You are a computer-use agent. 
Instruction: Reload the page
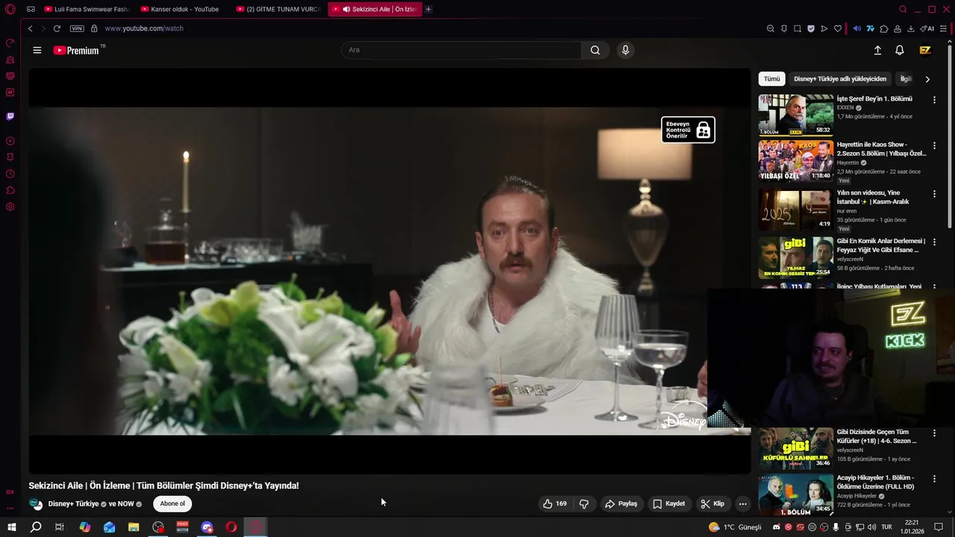tap(57, 28)
